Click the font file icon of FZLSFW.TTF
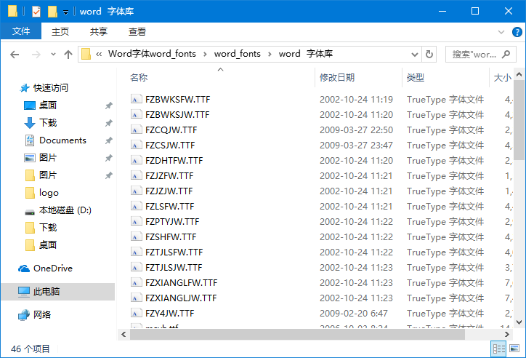Image resolution: width=526 pixels, height=358 pixels. (136, 206)
